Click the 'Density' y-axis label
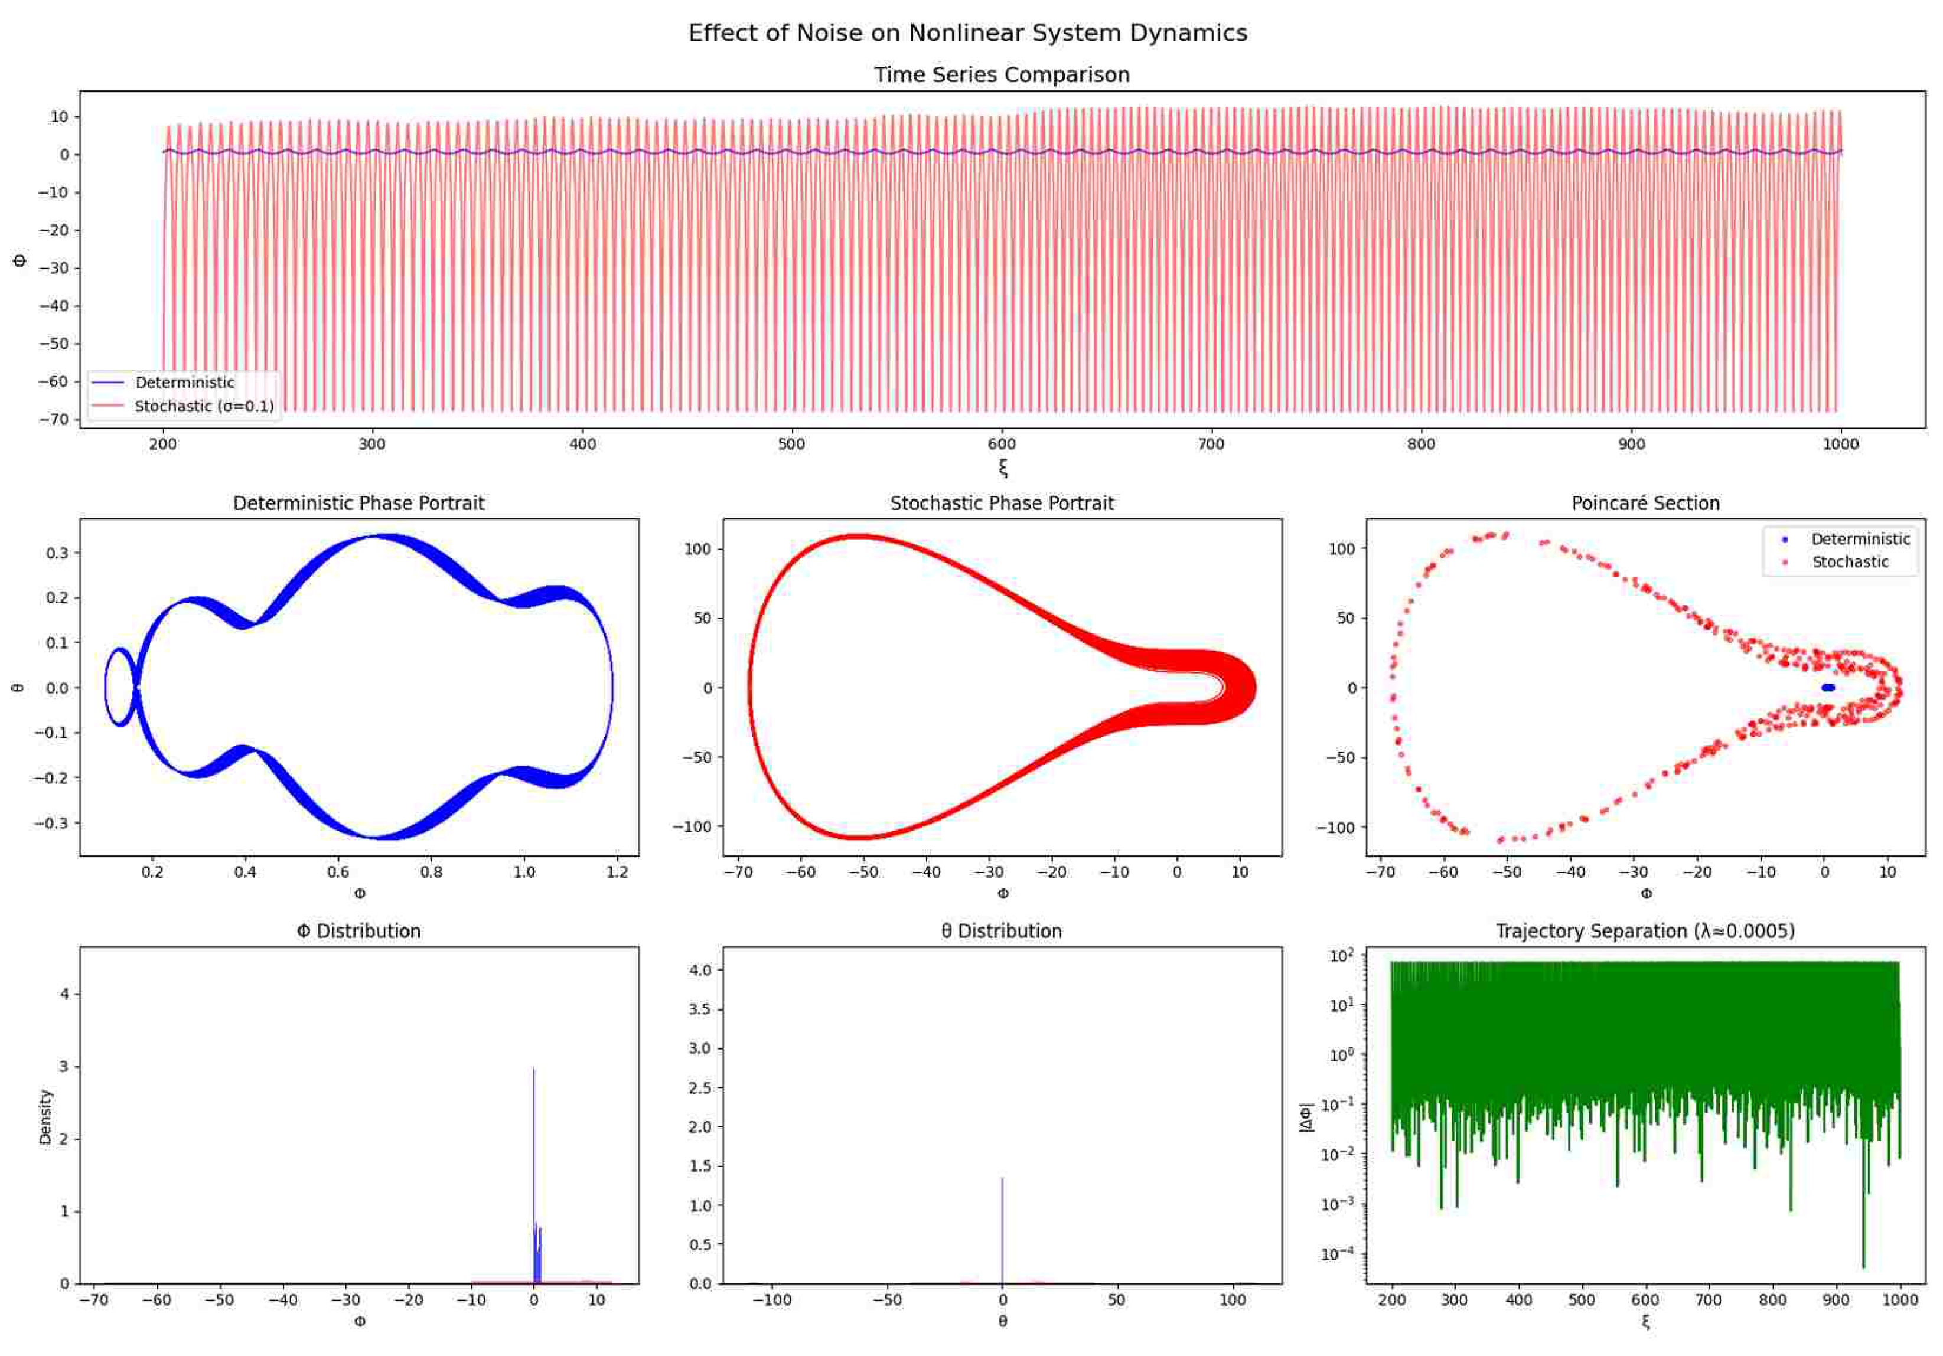The width and height of the screenshot is (1943, 1356). [45, 1116]
